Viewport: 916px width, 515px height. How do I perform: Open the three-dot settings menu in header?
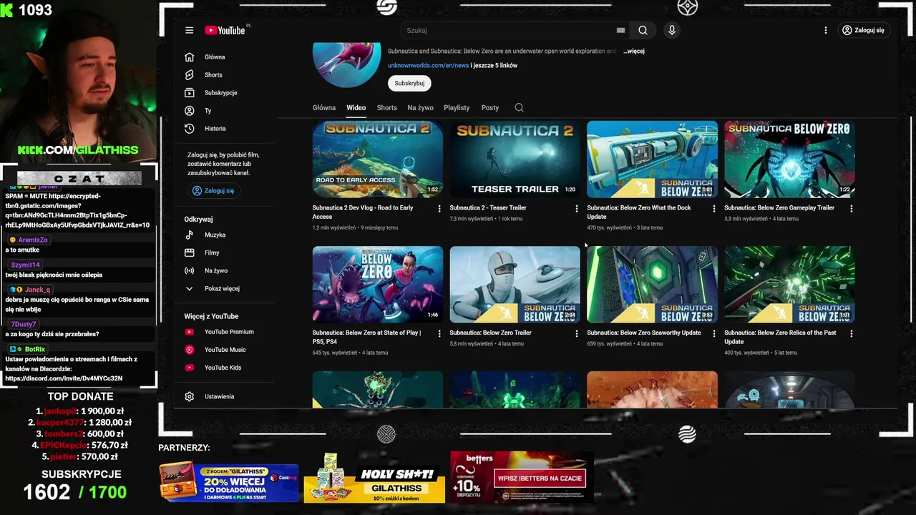[x=825, y=30]
